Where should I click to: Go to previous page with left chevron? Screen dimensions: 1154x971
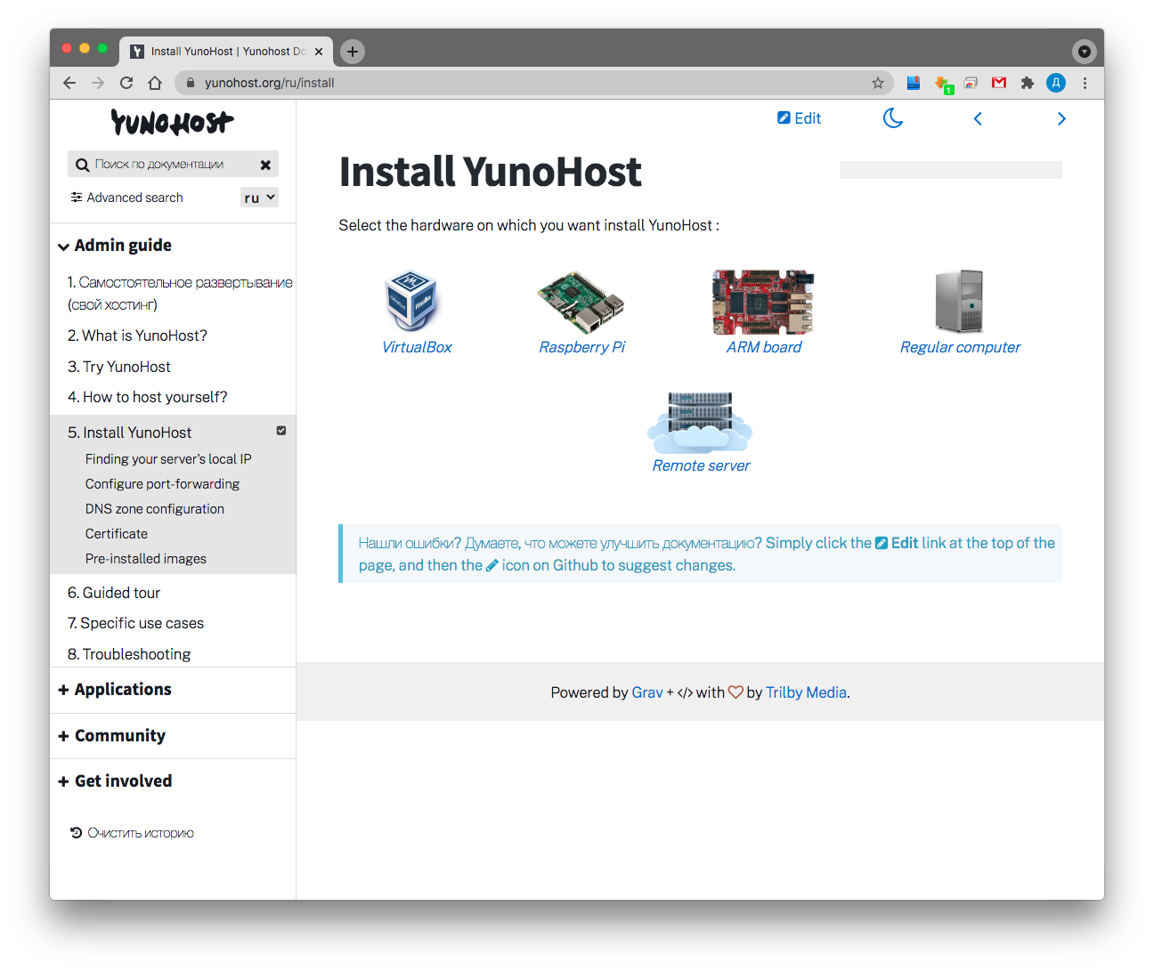click(978, 118)
